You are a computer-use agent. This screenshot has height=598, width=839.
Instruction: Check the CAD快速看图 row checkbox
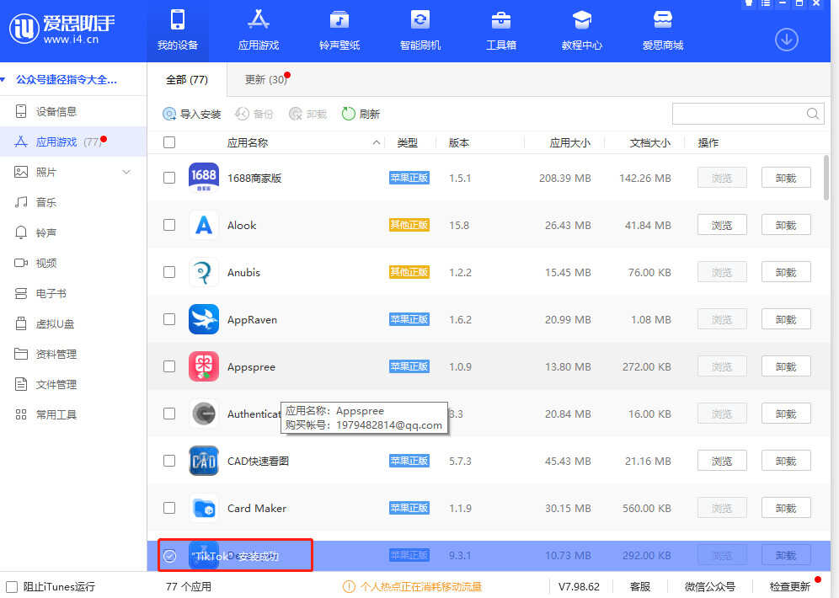click(x=169, y=461)
